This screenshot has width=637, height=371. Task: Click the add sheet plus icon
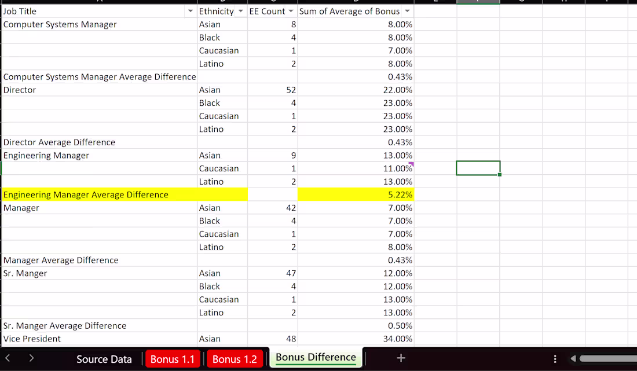coord(401,358)
